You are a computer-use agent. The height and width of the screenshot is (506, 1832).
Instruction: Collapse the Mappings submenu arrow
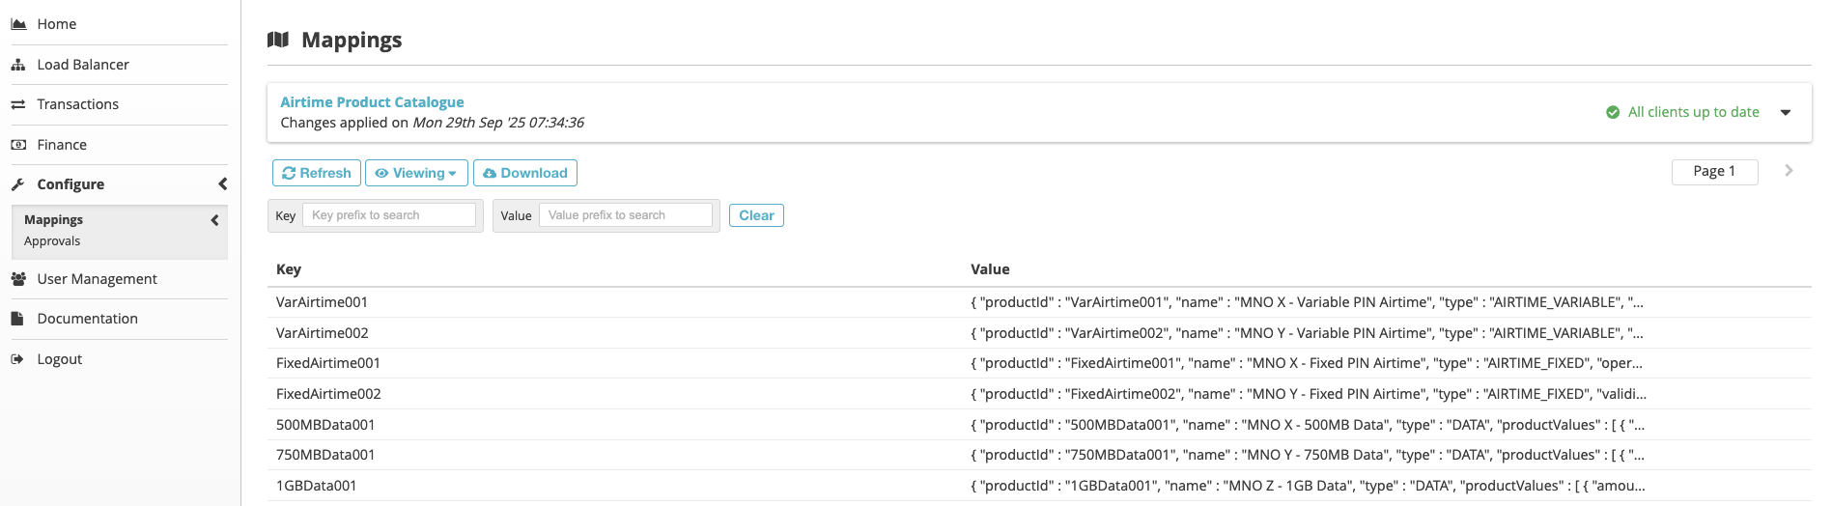tap(214, 220)
